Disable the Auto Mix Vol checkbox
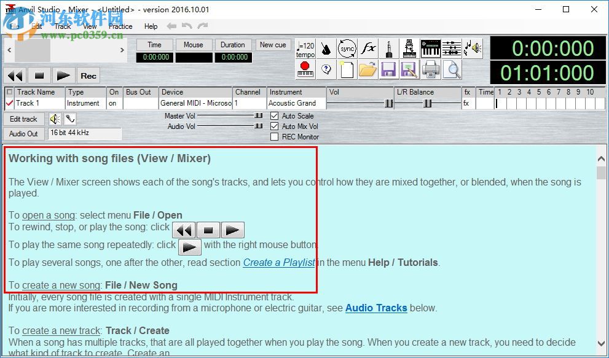 (275, 126)
